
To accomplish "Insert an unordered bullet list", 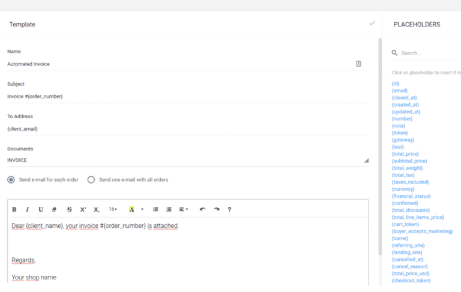I will [155, 209].
